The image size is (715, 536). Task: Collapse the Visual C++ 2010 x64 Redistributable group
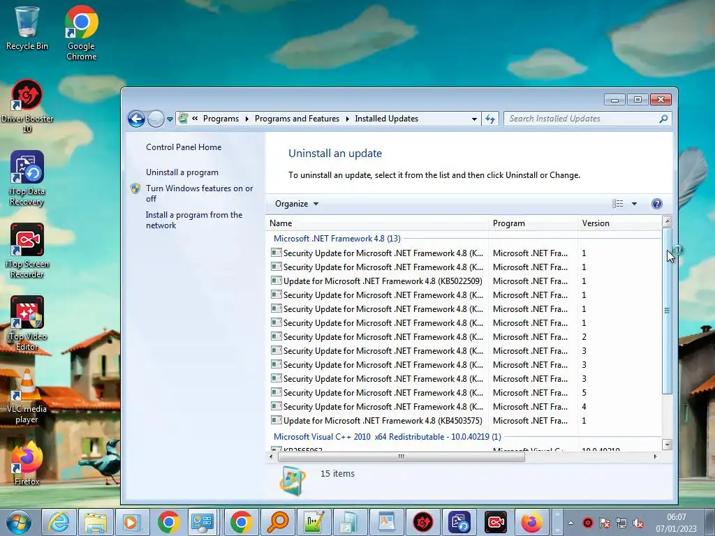(x=387, y=437)
